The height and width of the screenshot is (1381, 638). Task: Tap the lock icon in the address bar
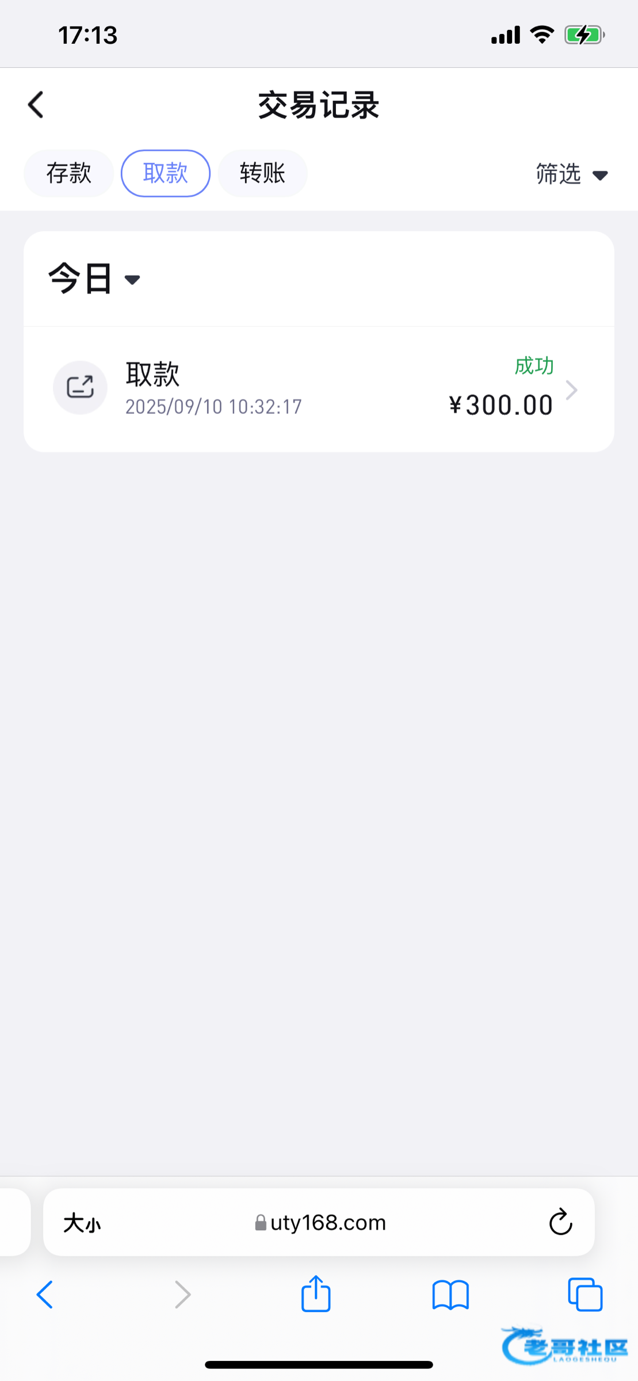(x=261, y=1223)
